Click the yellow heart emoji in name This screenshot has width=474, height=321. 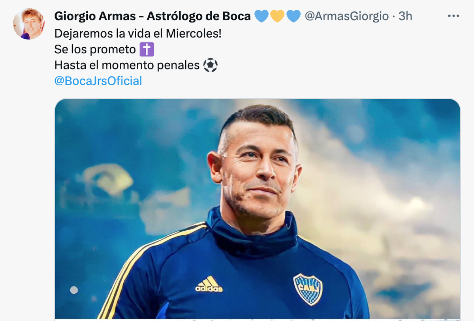coord(277,16)
